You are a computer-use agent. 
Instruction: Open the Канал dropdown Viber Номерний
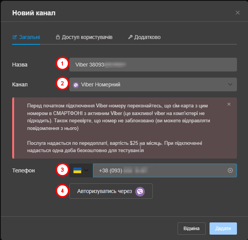click(x=153, y=84)
